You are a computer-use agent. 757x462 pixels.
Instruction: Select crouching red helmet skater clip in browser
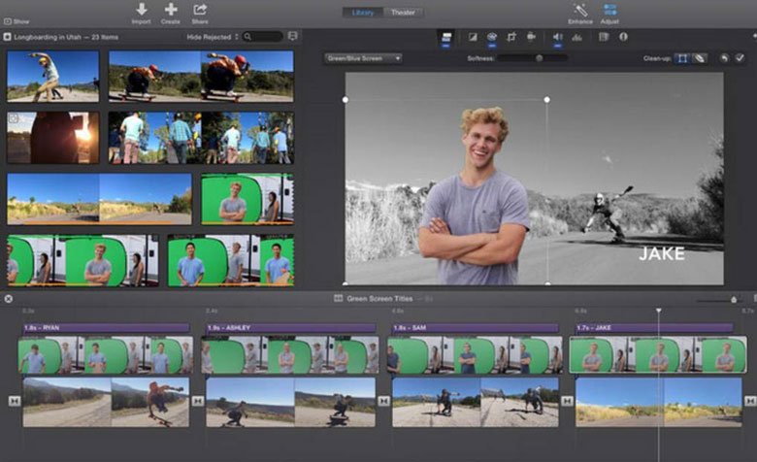(x=201, y=77)
